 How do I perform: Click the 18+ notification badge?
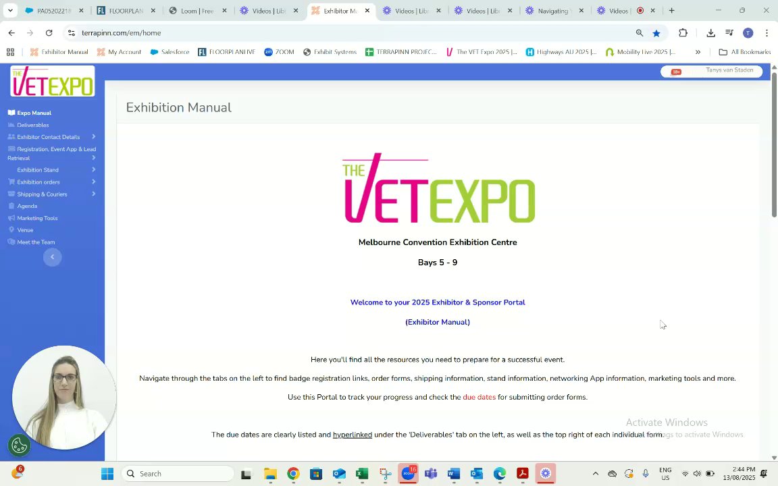676,72
